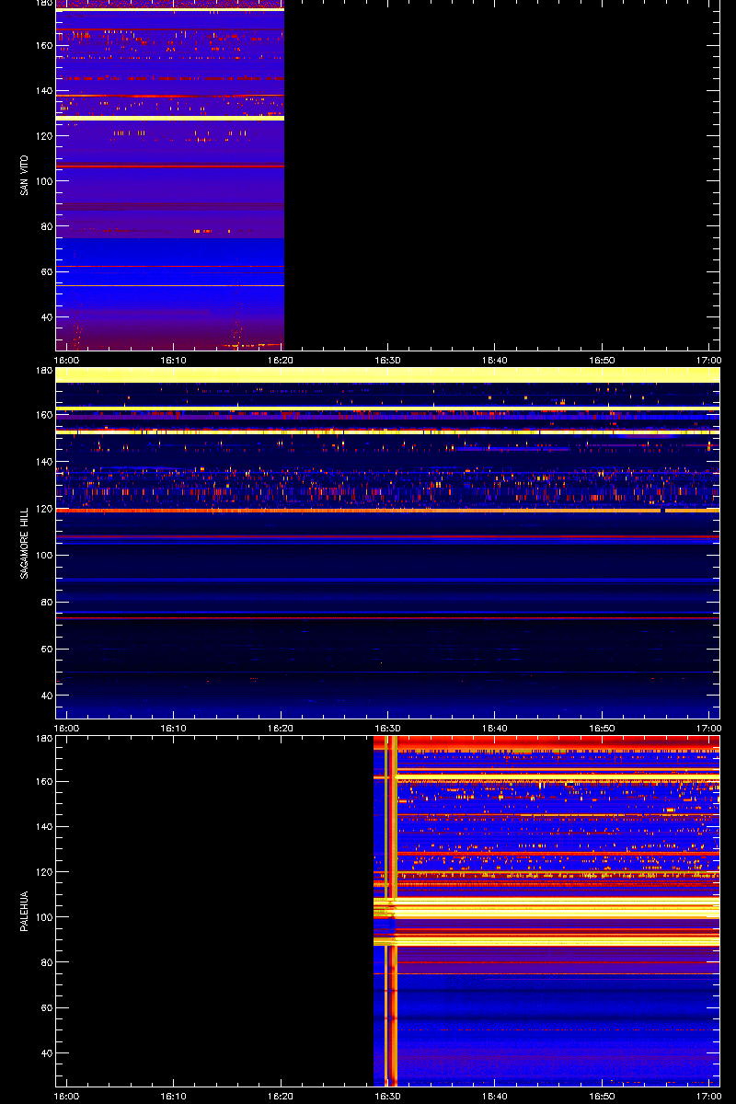
Task: Click 16:50 under the San Vito panel
Action: 603,360
